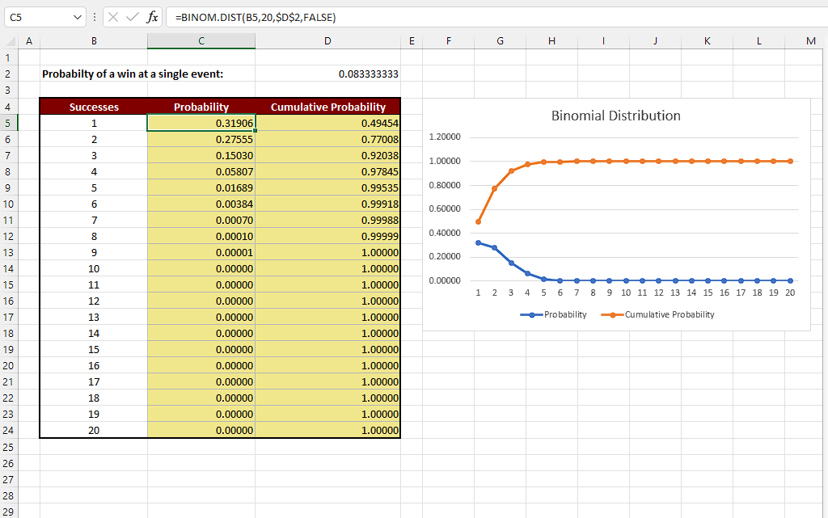828x518 pixels.
Task: Click the 'Cumulative Probability' legend entry
Action: click(x=658, y=314)
